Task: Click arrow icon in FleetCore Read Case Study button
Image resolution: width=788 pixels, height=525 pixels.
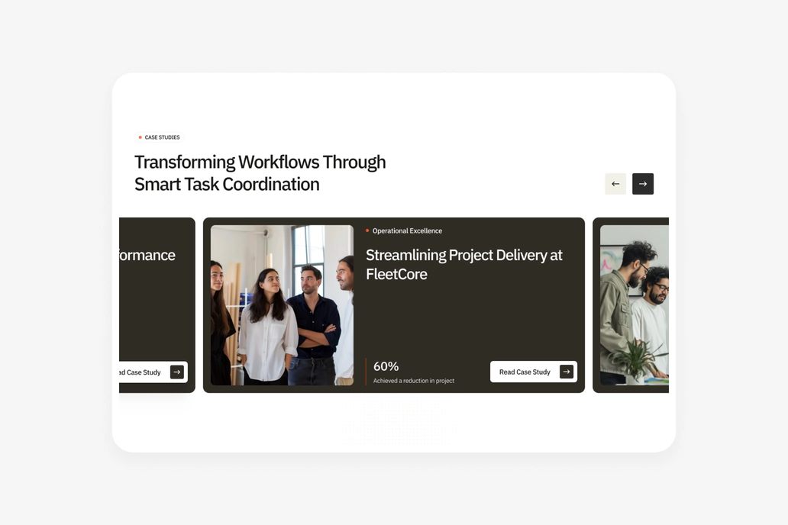Action: pyautogui.click(x=567, y=372)
